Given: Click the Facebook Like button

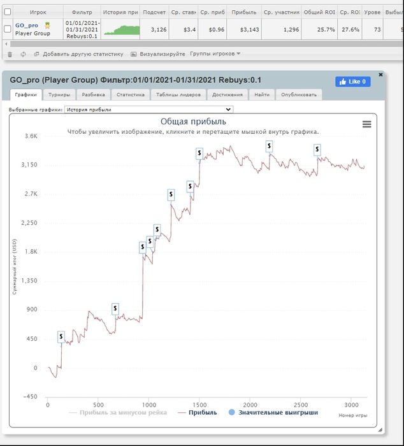Looking at the screenshot, I should tap(353, 82).
